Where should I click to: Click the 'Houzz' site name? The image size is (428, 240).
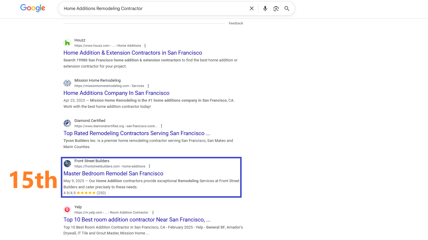coord(80,40)
